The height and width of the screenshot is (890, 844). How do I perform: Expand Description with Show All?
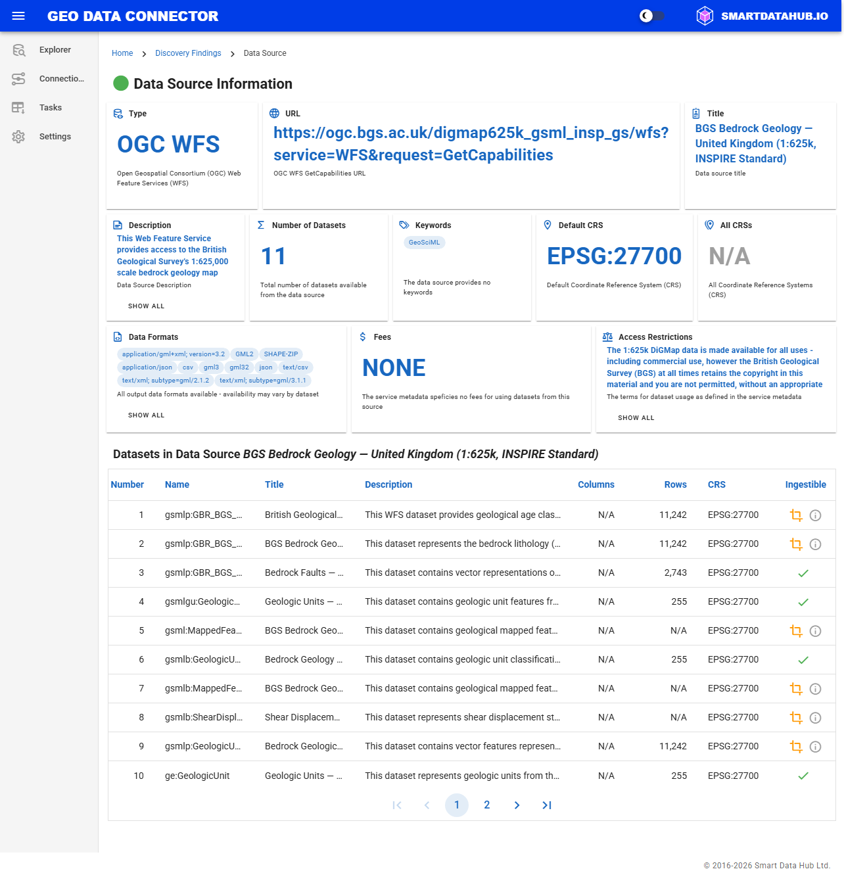click(x=147, y=306)
